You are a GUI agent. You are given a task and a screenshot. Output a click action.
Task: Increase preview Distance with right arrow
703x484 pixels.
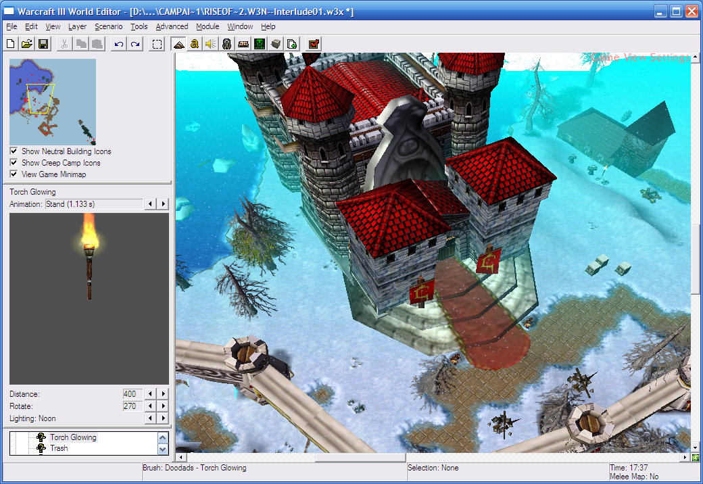(163, 394)
